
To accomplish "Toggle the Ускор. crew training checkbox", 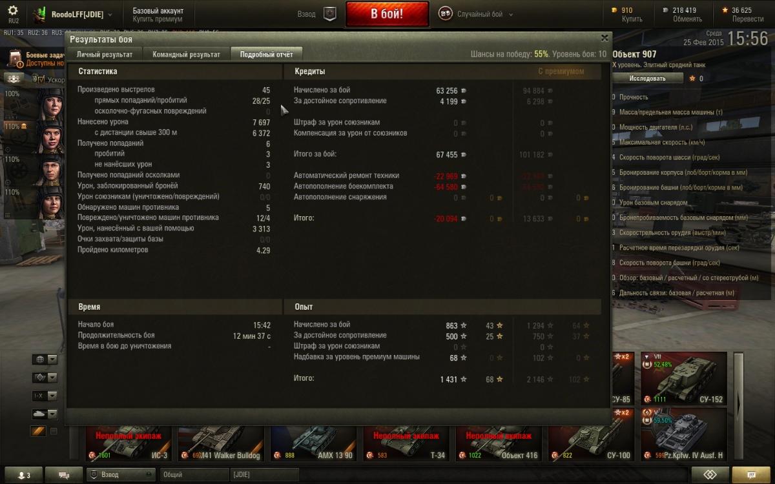I will coord(40,80).
